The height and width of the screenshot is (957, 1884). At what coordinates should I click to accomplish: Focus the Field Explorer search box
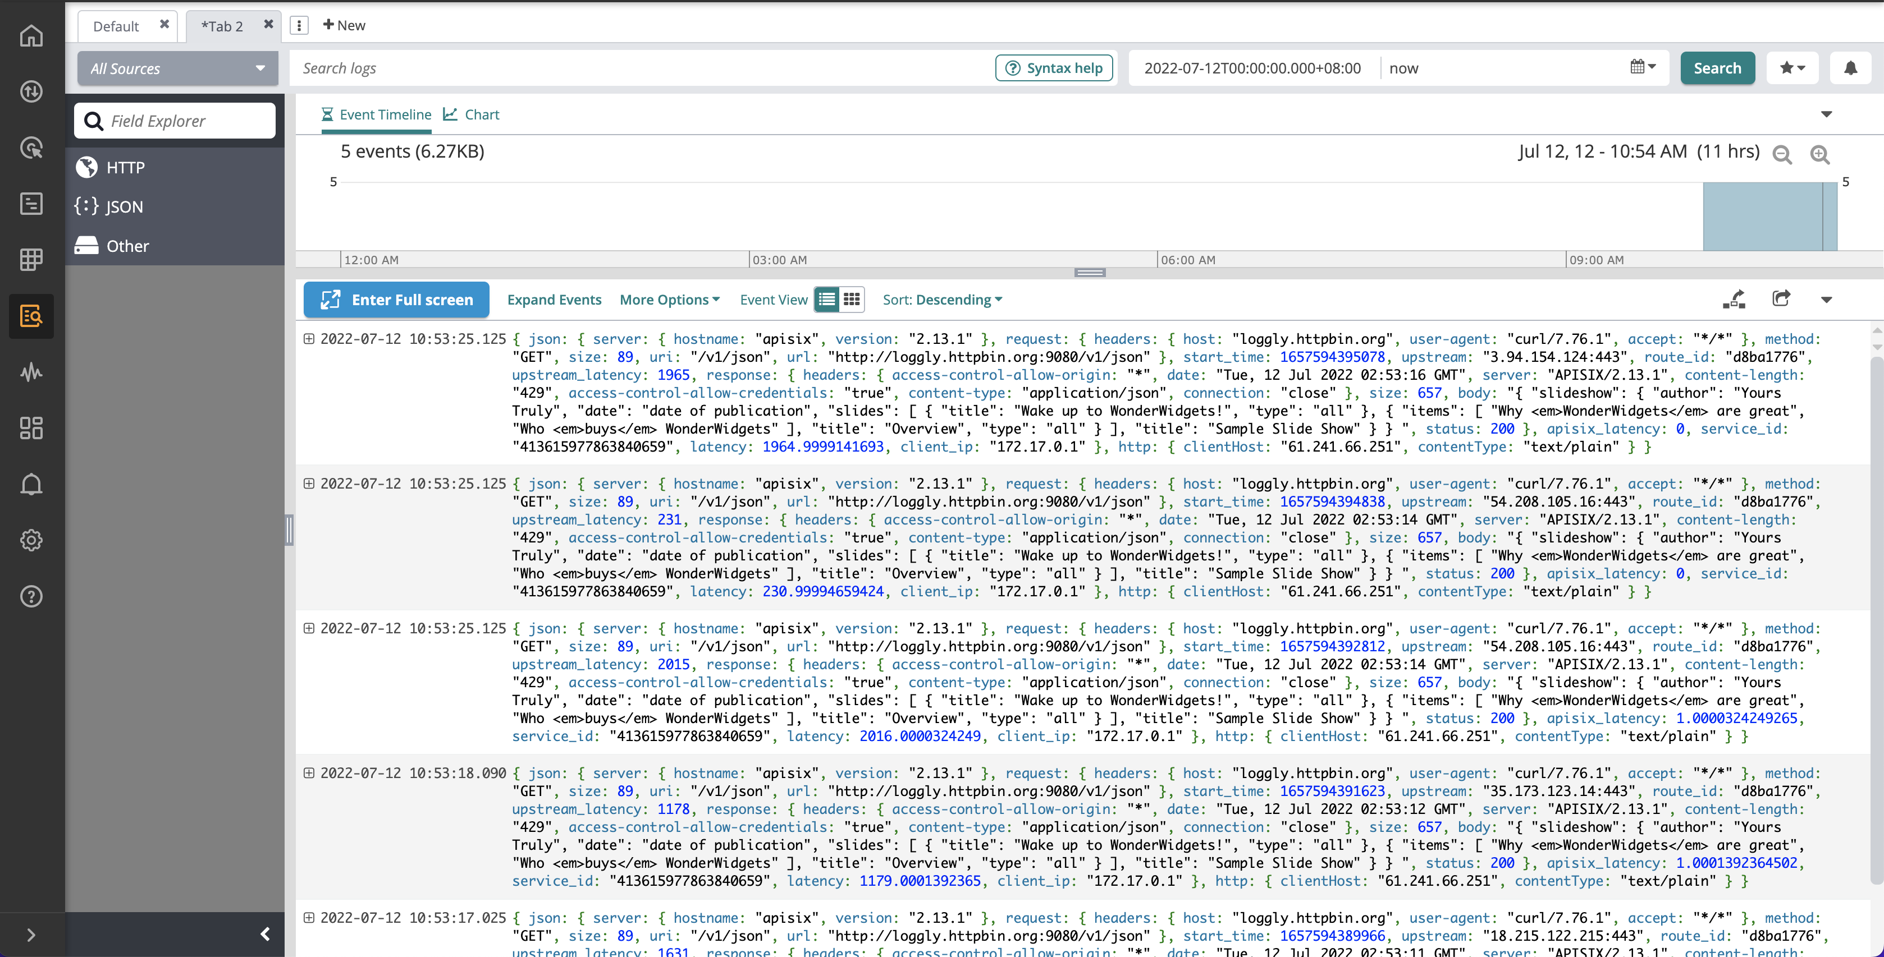(175, 121)
